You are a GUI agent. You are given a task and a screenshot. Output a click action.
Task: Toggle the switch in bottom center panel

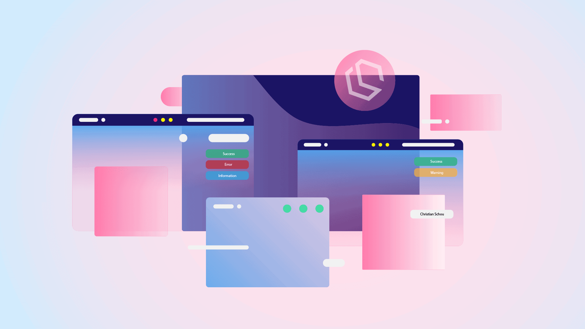point(334,263)
